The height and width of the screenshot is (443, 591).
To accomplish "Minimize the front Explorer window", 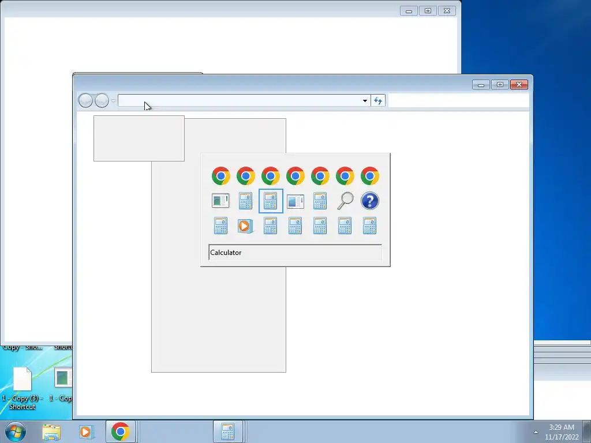I will click(x=481, y=84).
